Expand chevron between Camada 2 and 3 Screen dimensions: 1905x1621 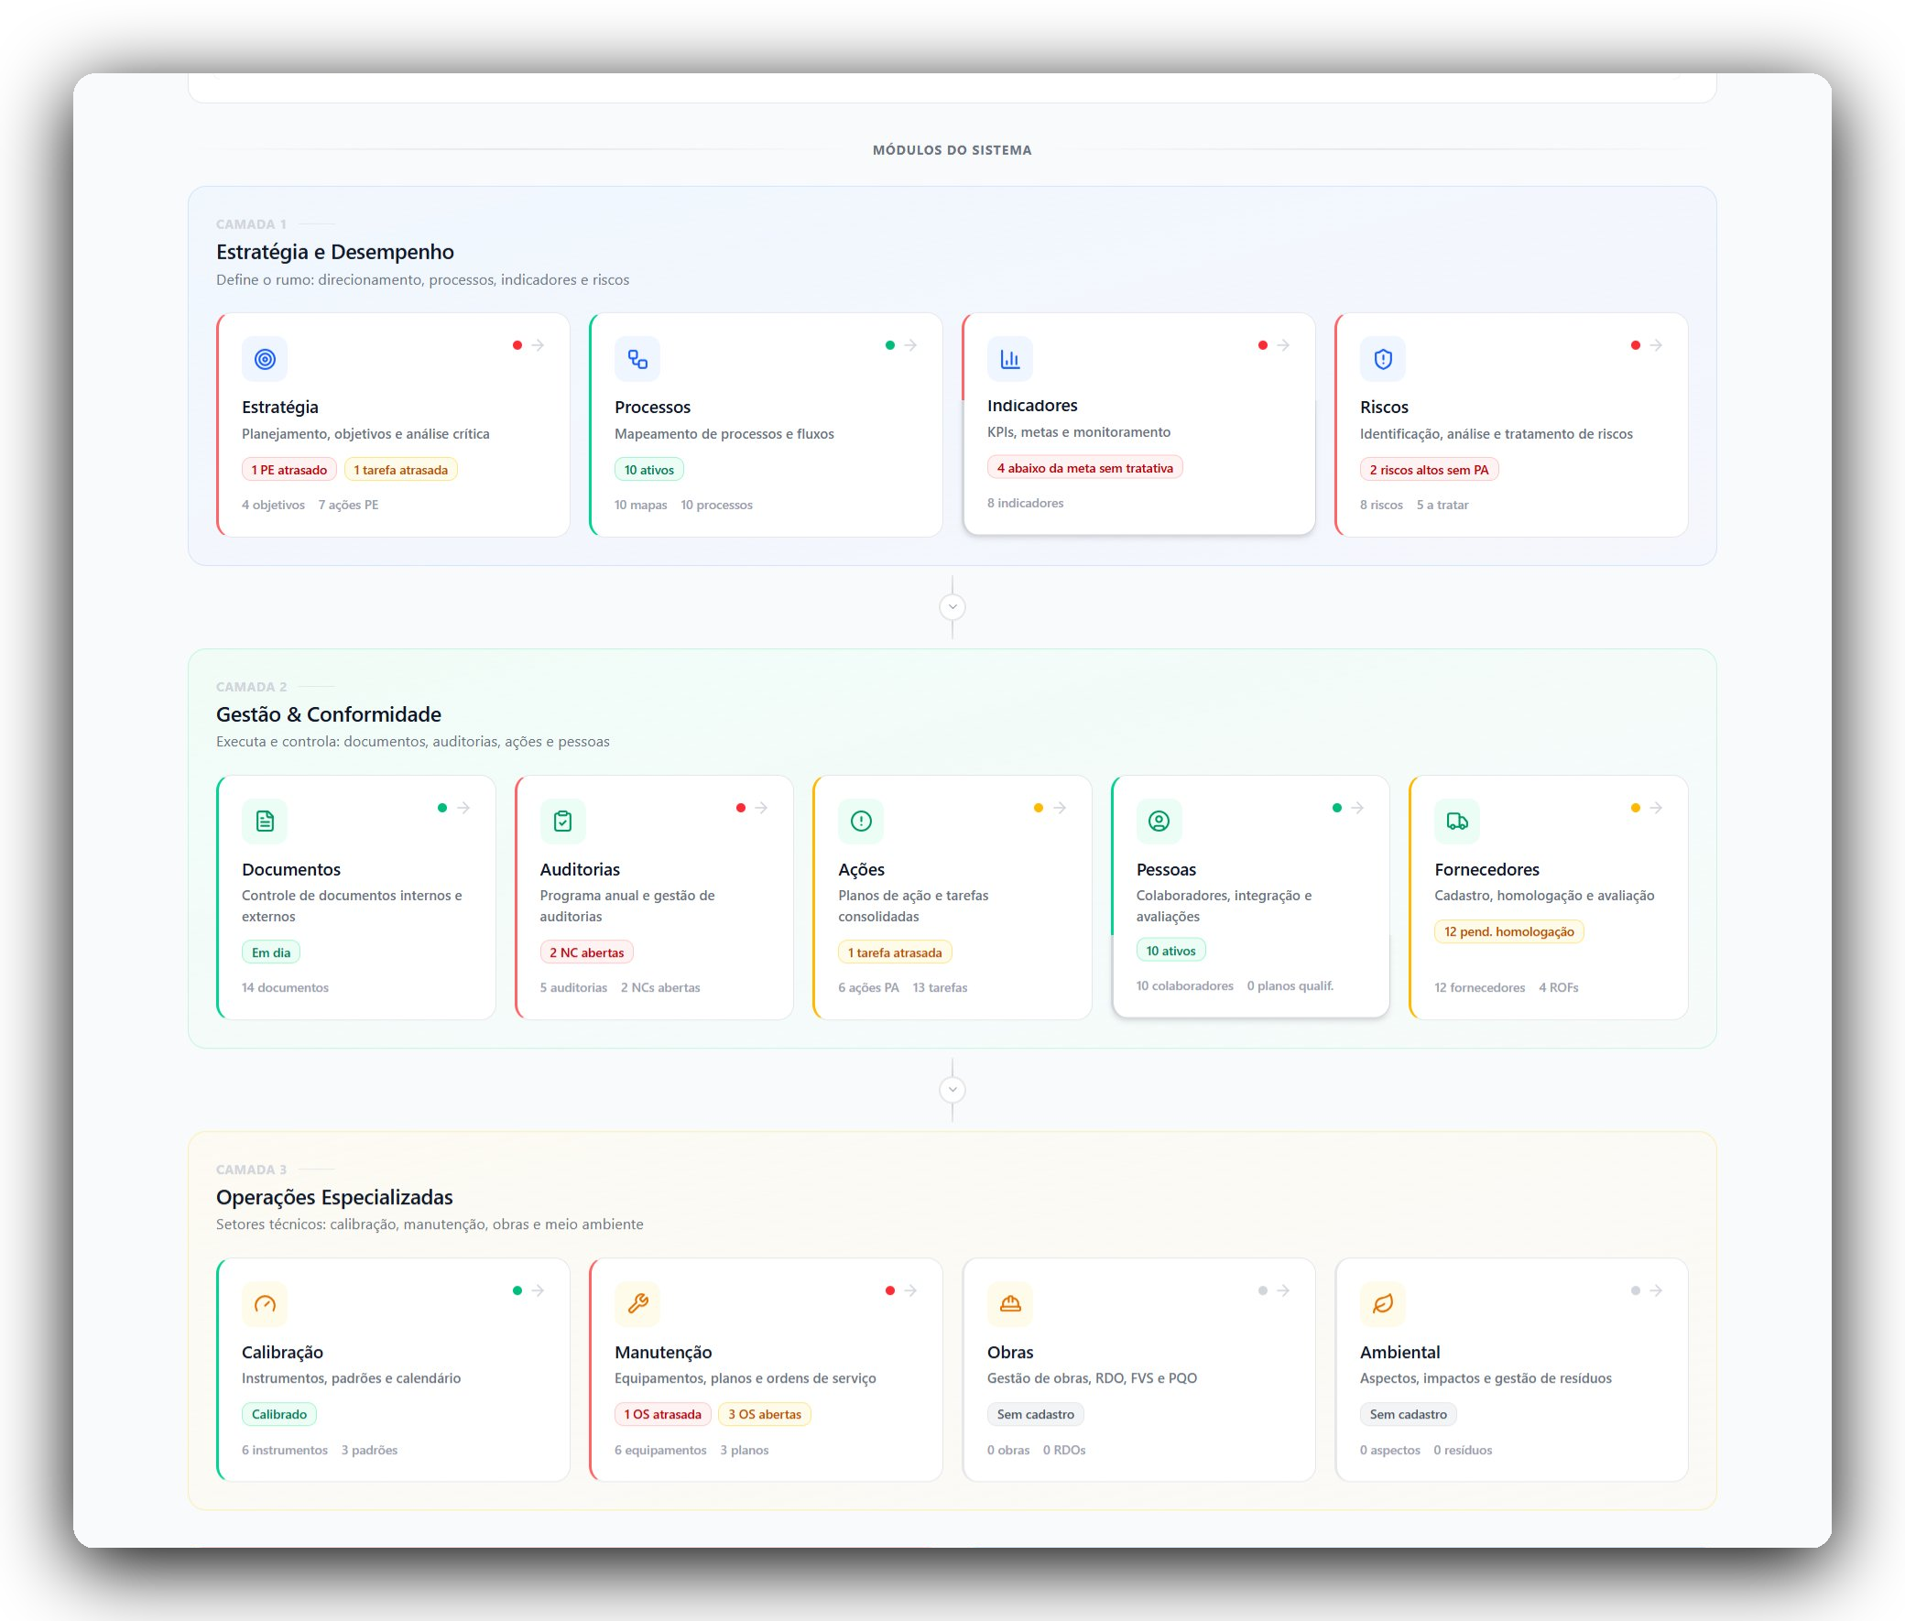953,1090
